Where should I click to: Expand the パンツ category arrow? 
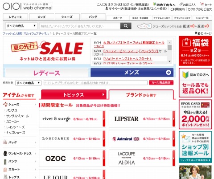point(35,161)
